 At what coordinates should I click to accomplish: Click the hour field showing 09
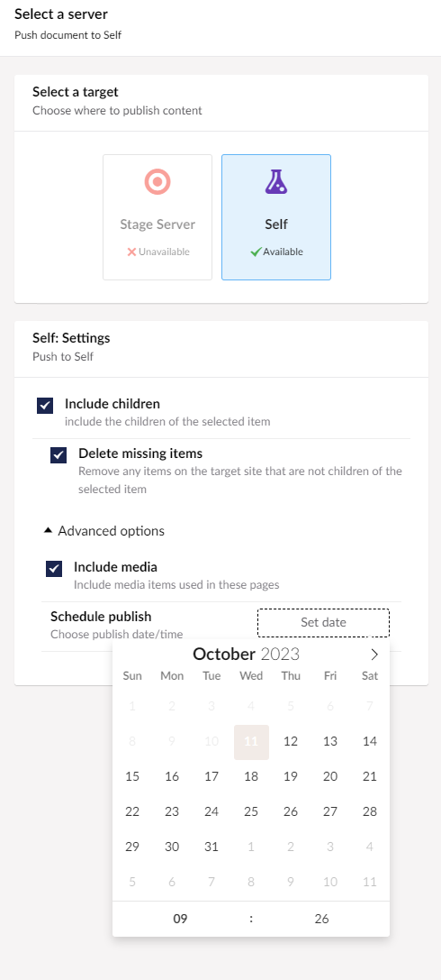(180, 918)
